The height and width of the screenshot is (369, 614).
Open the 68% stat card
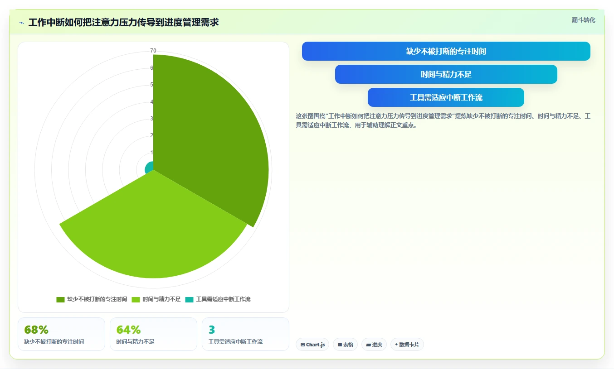point(61,334)
